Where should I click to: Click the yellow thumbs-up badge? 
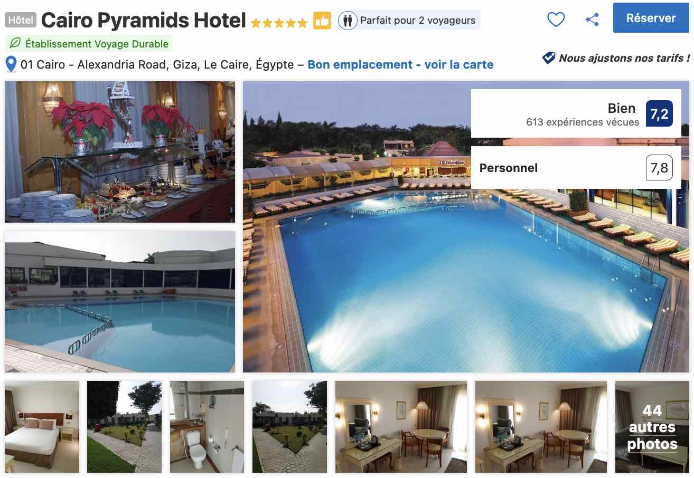(322, 21)
